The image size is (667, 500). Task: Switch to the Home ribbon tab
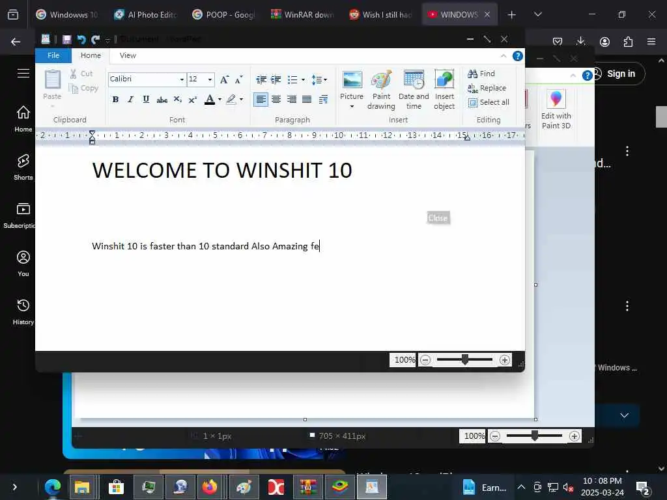(x=91, y=55)
